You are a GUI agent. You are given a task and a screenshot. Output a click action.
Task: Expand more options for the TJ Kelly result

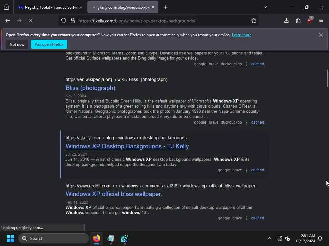[246, 170]
